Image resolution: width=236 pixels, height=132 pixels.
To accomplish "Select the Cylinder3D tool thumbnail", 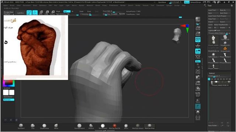I will [225, 37].
